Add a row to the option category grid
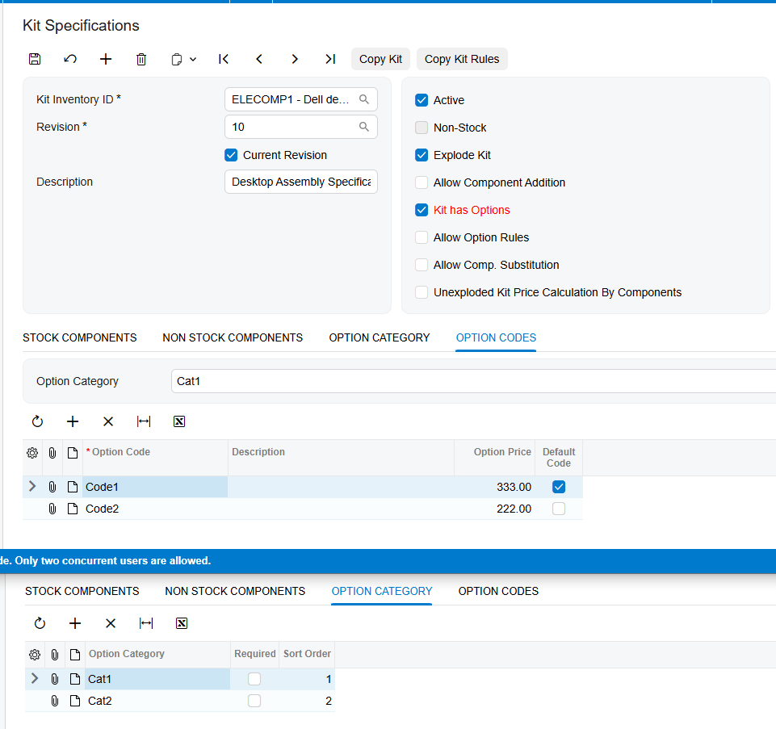Viewport: 776px width, 729px height. click(75, 623)
